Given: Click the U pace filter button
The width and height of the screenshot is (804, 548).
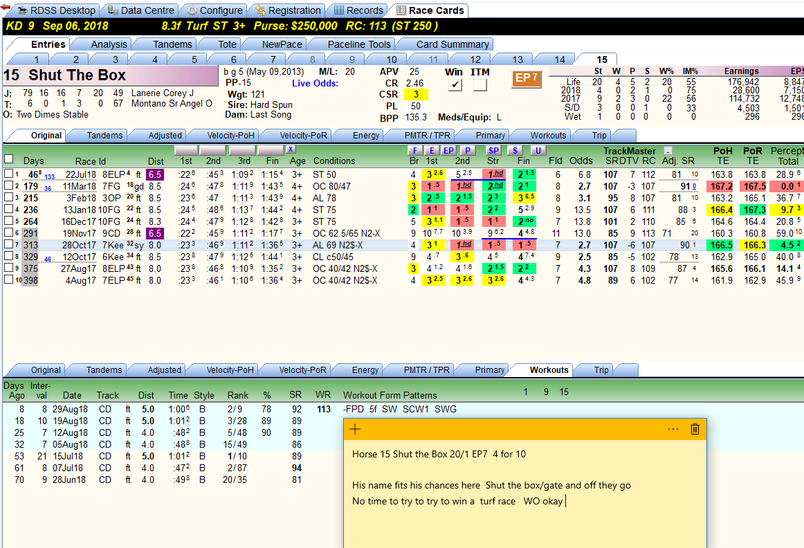Looking at the screenshot, I should [x=538, y=150].
